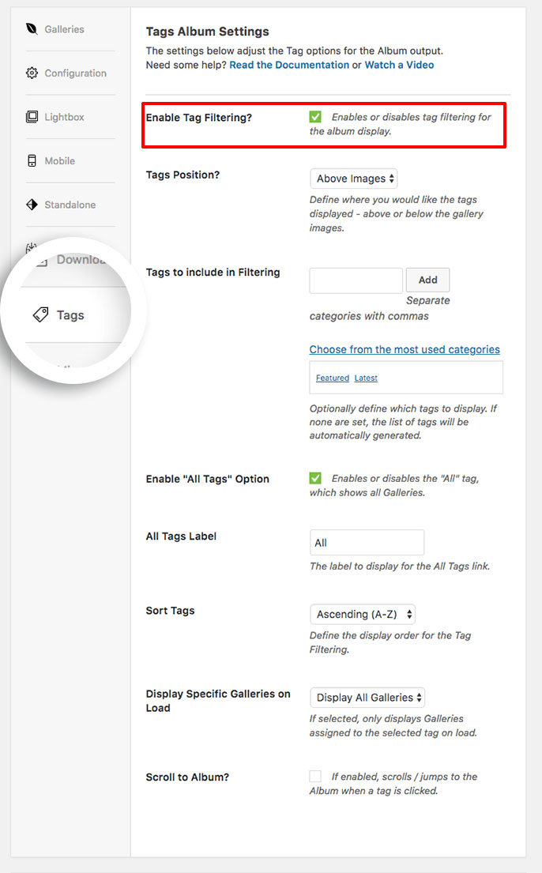Click inside the All Tags Label field
Screen dimensions: 542x873
pos(366,542)
